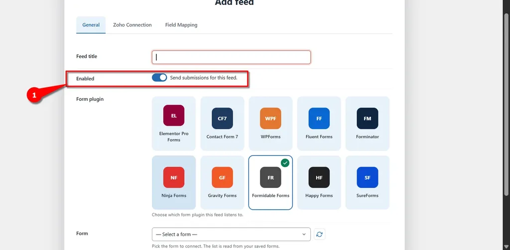
Task: Click the 'Fluent Forms' caption text
Action: click(x=319, y=137)
